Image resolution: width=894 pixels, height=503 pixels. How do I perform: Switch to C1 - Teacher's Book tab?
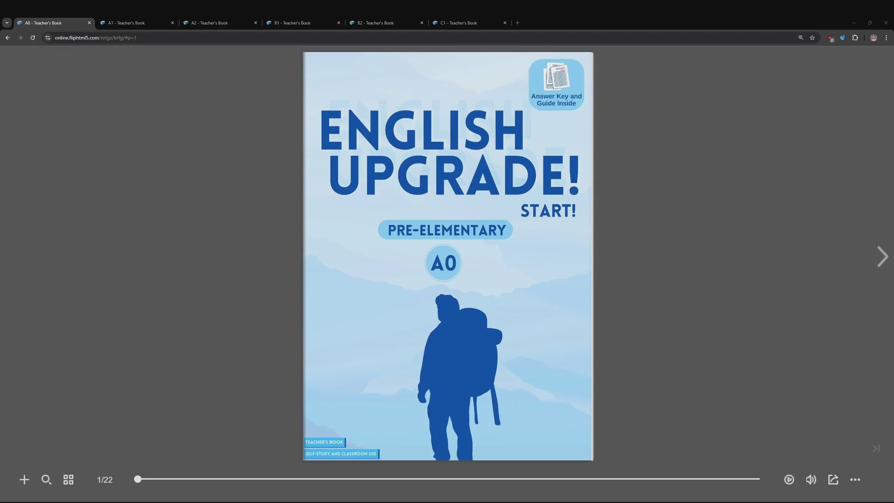pos(470,23)
